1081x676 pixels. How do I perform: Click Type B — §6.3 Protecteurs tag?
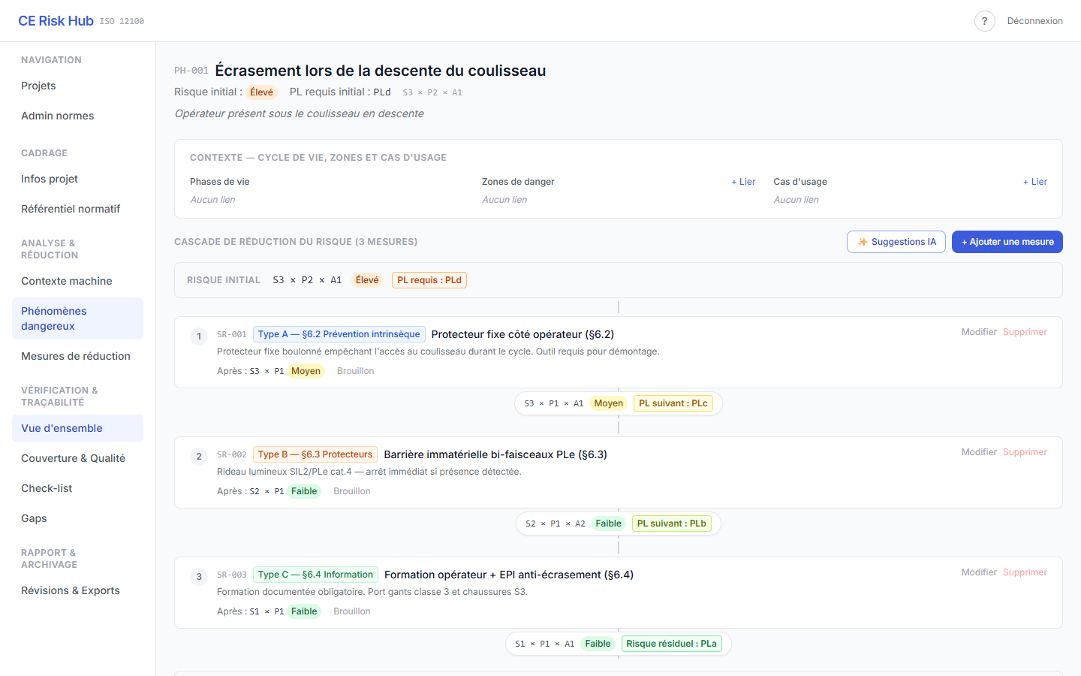coord(315,454)
